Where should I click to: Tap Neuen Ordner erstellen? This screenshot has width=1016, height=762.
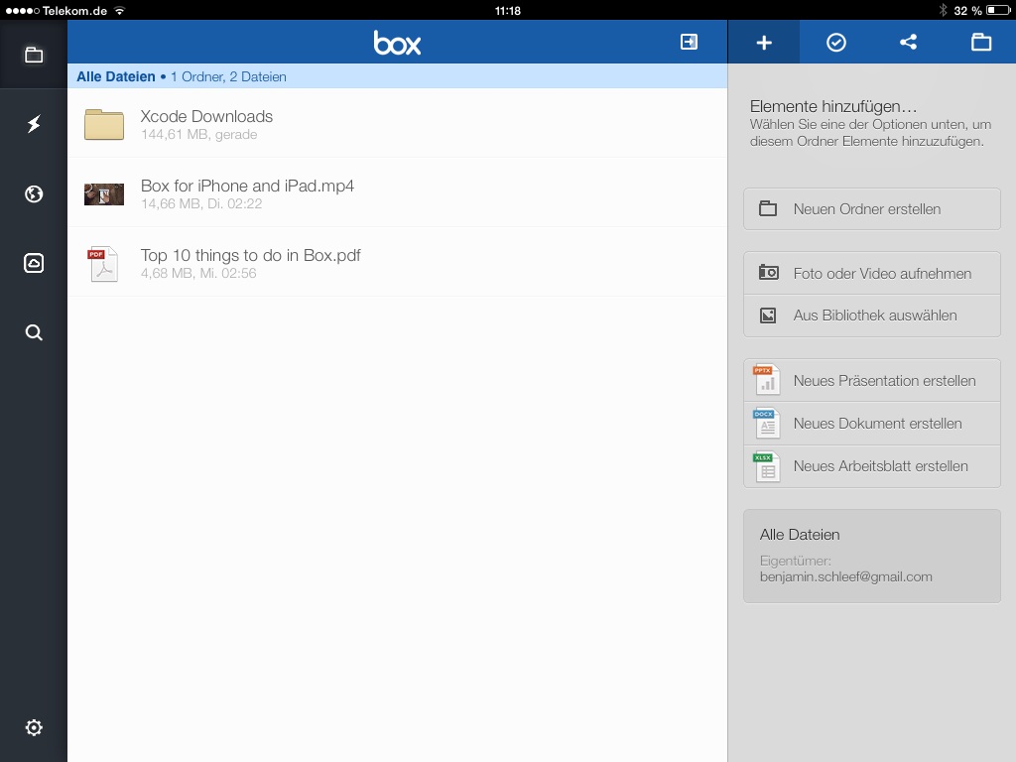click(x=871, y=209)
